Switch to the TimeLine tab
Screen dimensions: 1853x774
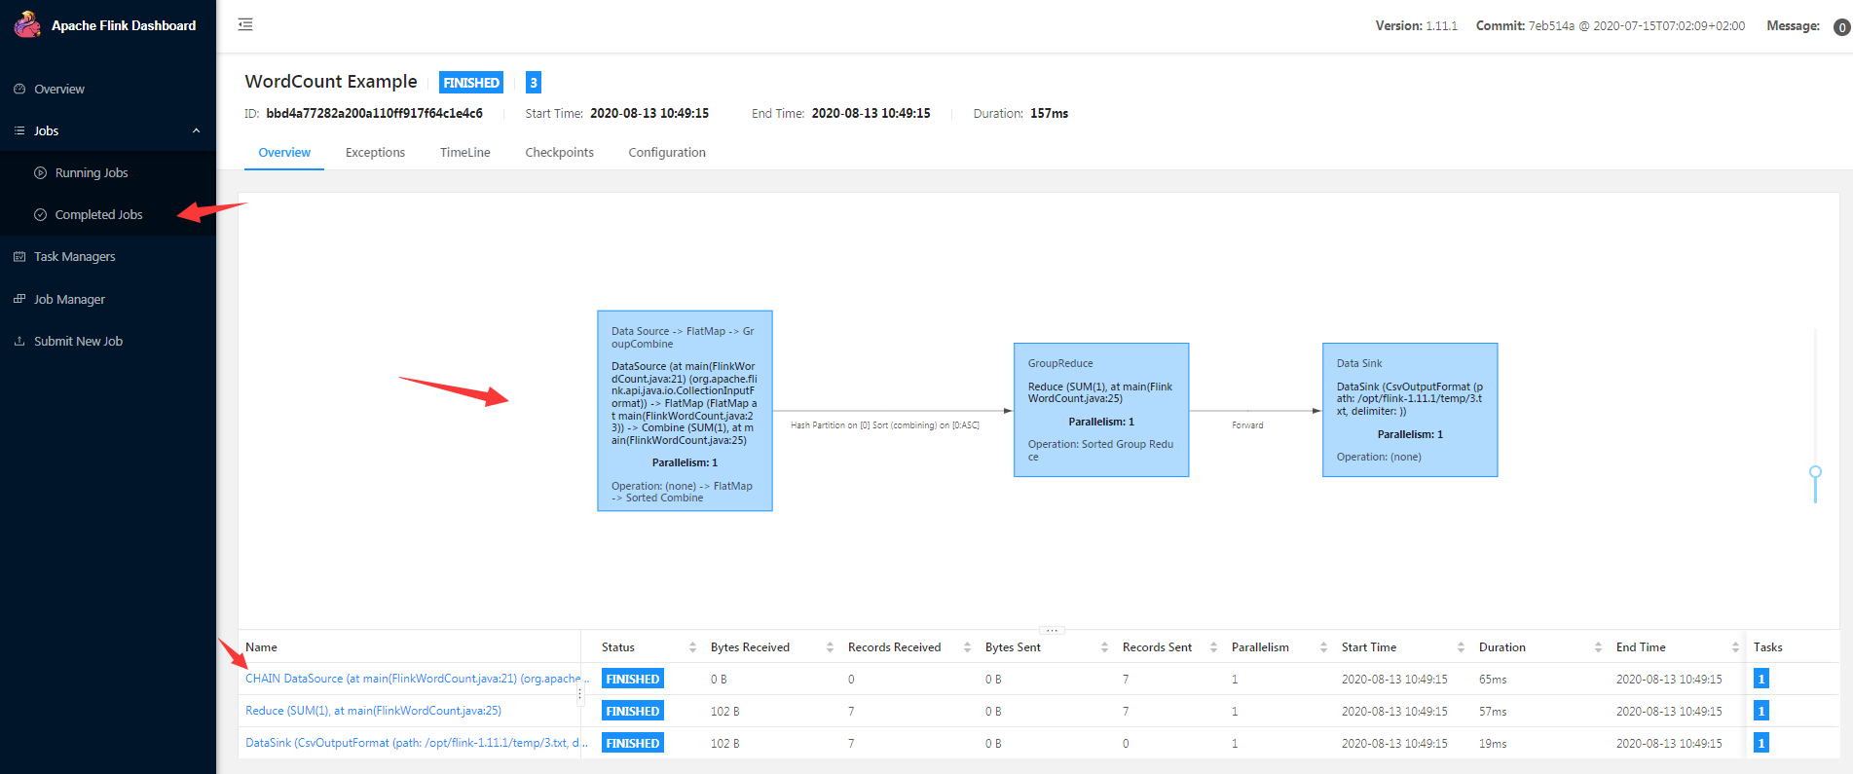click(464, 152)
